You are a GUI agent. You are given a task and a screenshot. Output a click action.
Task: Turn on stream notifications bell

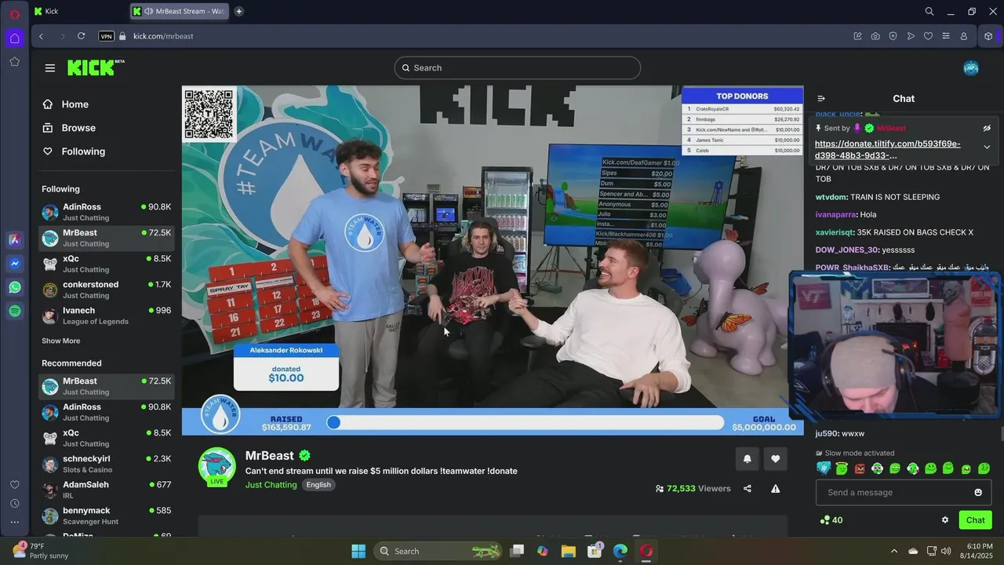[x=747, y=459]
